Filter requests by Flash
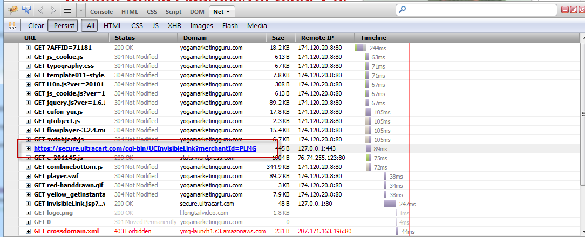The width and height of the screenshot is (585, 237). point(230,26)
